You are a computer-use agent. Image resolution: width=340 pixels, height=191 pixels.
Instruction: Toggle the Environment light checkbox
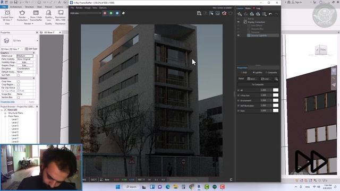click(x=239, y=100)
